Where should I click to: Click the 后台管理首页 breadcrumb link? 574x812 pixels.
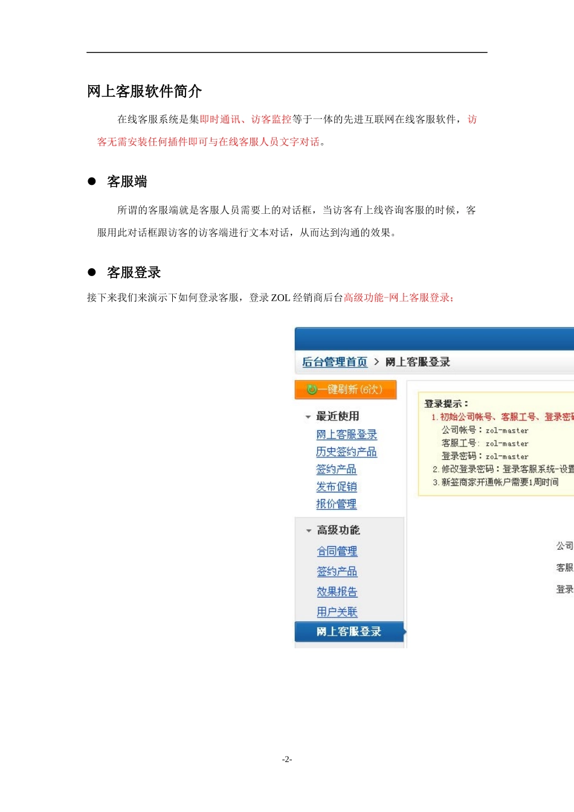coord(335,362)
